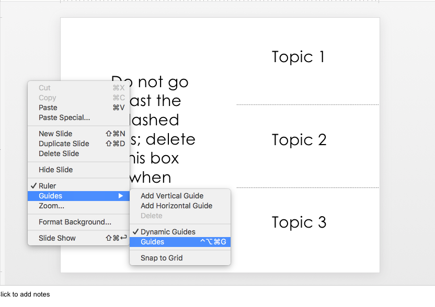This screenshot has height=307, width=435.
Task: Toggle Guides item inside the submenu
Action: coord(153,242)
